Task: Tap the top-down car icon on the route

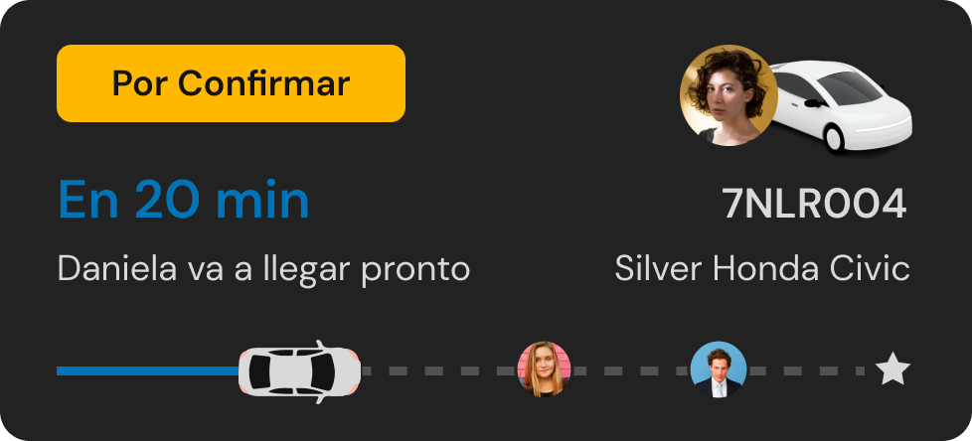Action: point(300,371)
